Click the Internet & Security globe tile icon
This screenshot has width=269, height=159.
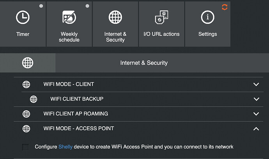(x=115, y=17)
